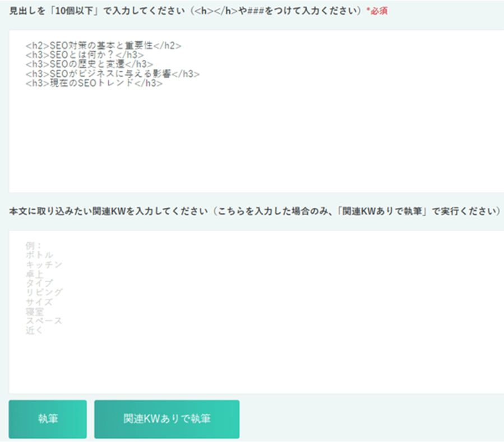Click the line <h2>SEO対策の基本と重要性</h2>
The height and width of the screenshot is (442, 504).
[104, 45]
